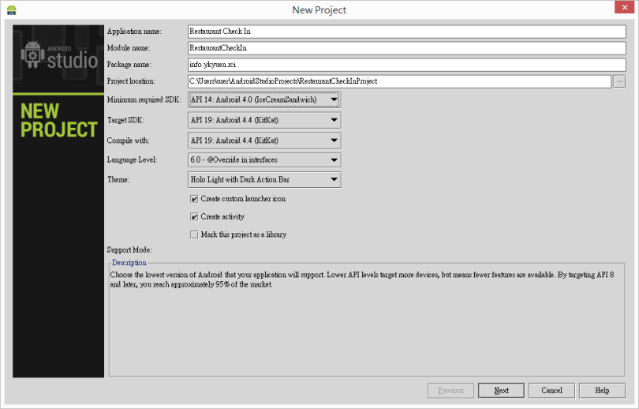This screenshot has height=409, width=639.
Task: Uncheck the Create activity checkbox
Action: pos(194,216)
